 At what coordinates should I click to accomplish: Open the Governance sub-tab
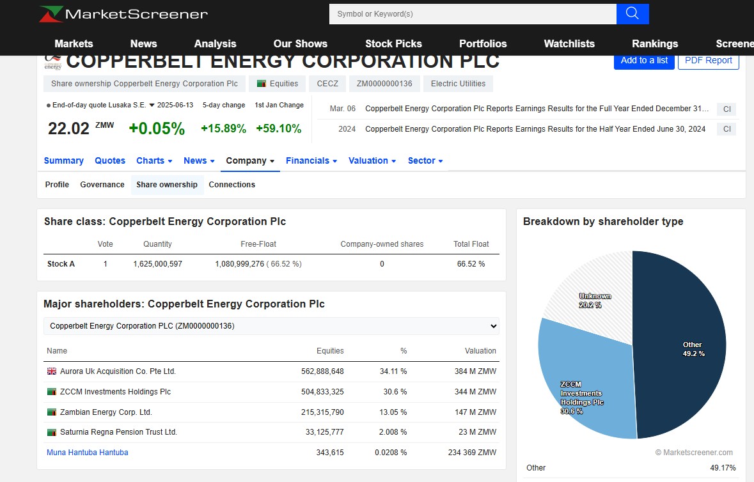(102, 185)
